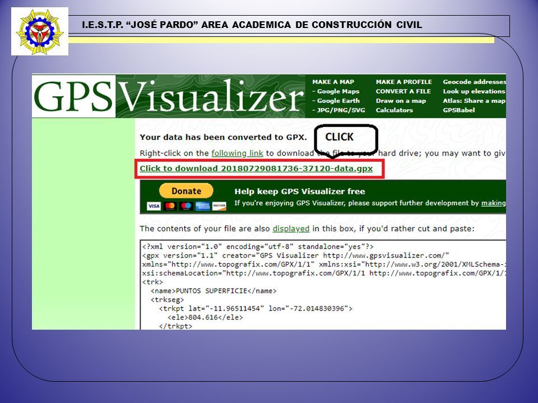Click the 'following link' hyperlink

(x=237, y=153)
